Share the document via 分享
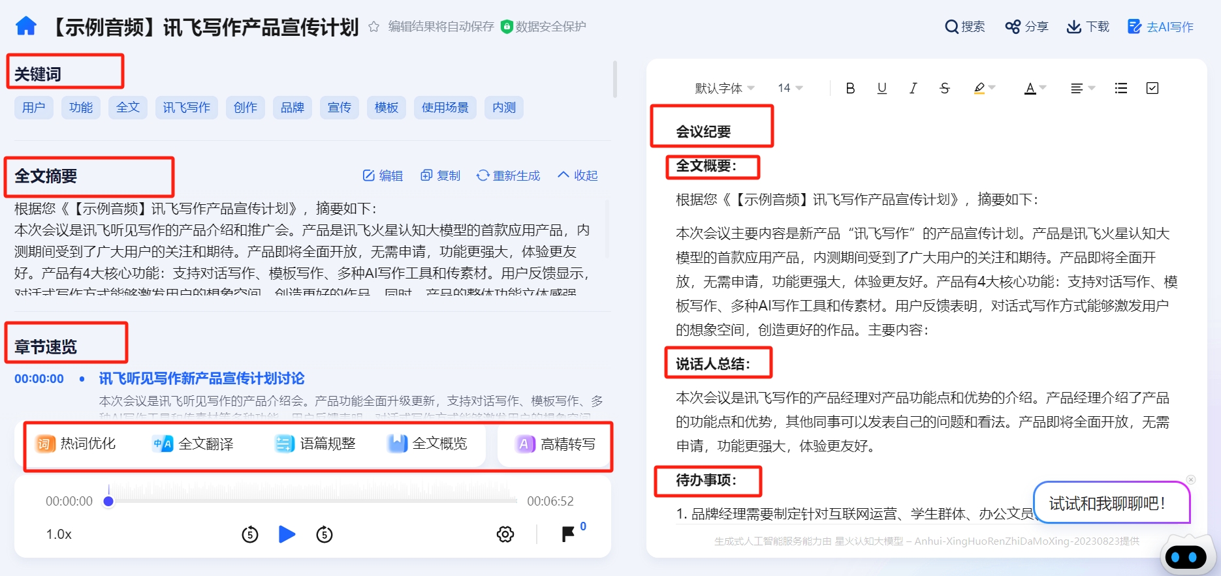Image resolution: width=1221 pixels, height=576 pixels. [x=1026, y=27]
